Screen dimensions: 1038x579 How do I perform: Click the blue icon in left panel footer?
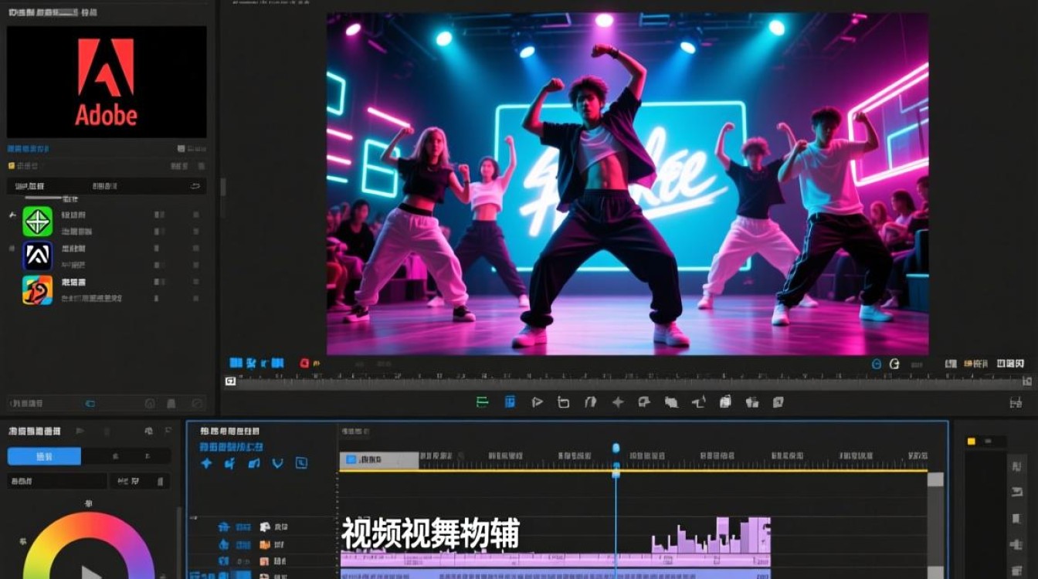click(x=90, y=403)
